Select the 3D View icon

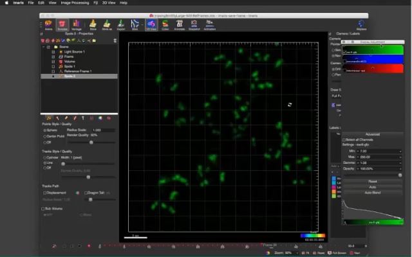coord(151,25)
